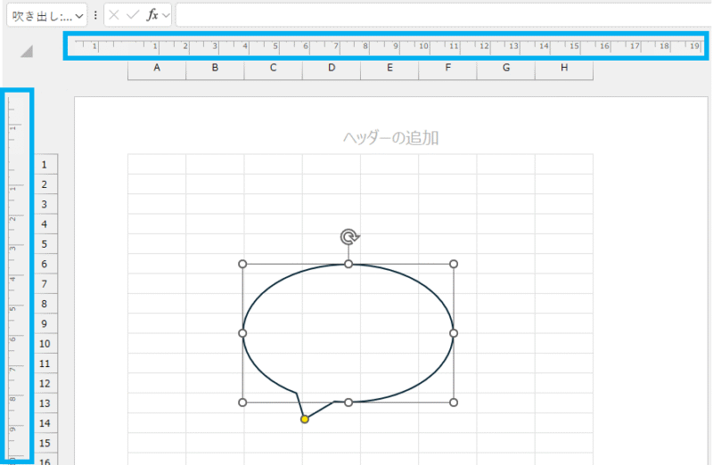The height and width of the screenshot is (465, 713).
Task: Select column B header
Action: click(x=215, y=69)
